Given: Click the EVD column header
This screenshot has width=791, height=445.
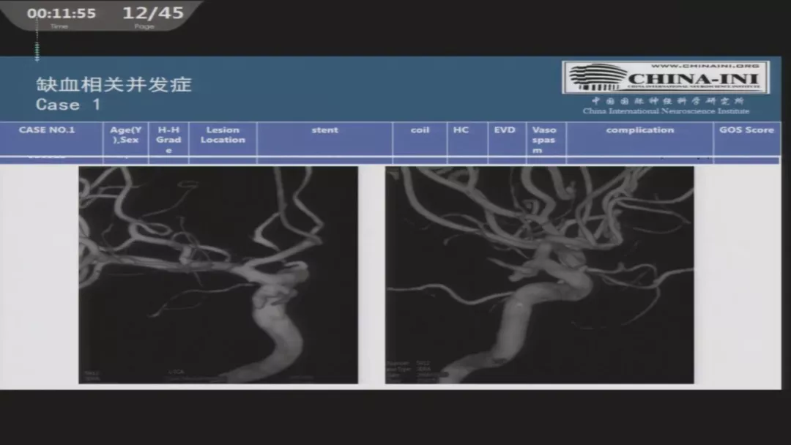Looking at the screenshot, I should coord(505,130).
